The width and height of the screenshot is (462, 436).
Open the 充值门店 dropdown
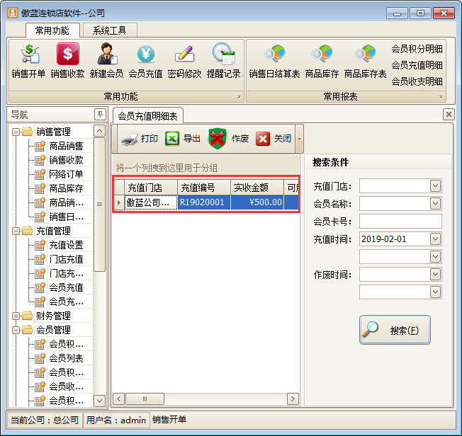pyautogui.click(x=435, y=186)
